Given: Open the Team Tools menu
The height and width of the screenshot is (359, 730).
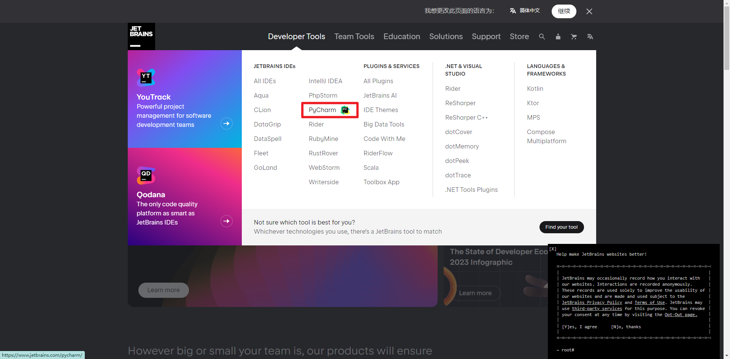Looking at the screenshot, I should [x=354, y=36].
